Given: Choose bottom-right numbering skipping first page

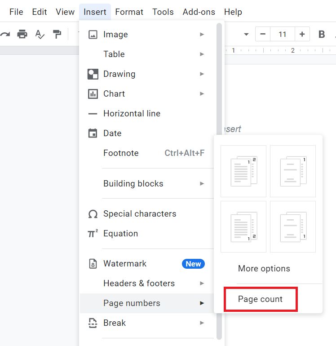Looking at the screenshot, I should click(x=293, y=226).
